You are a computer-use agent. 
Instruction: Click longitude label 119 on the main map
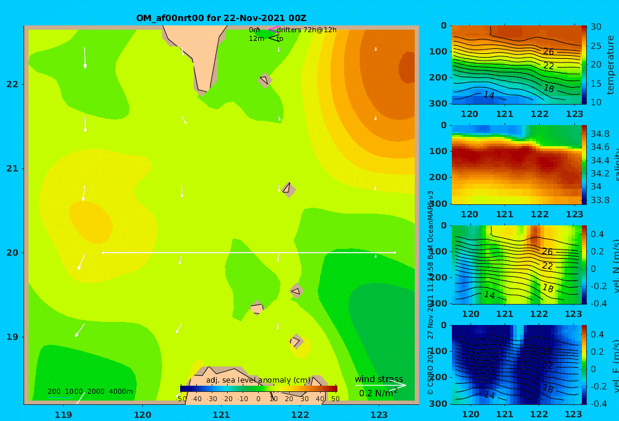click(x=63, y=415)
